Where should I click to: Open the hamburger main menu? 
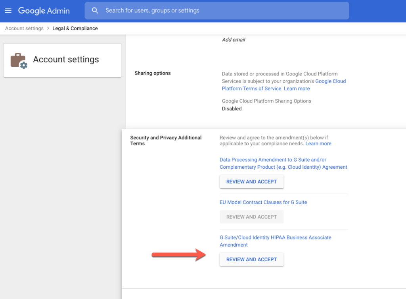click(x=8, y=11)
